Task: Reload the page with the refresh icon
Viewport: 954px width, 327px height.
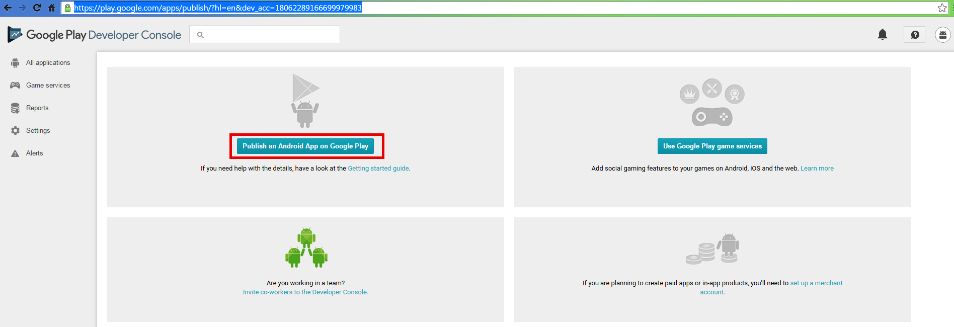Action: tap(37, 8)
